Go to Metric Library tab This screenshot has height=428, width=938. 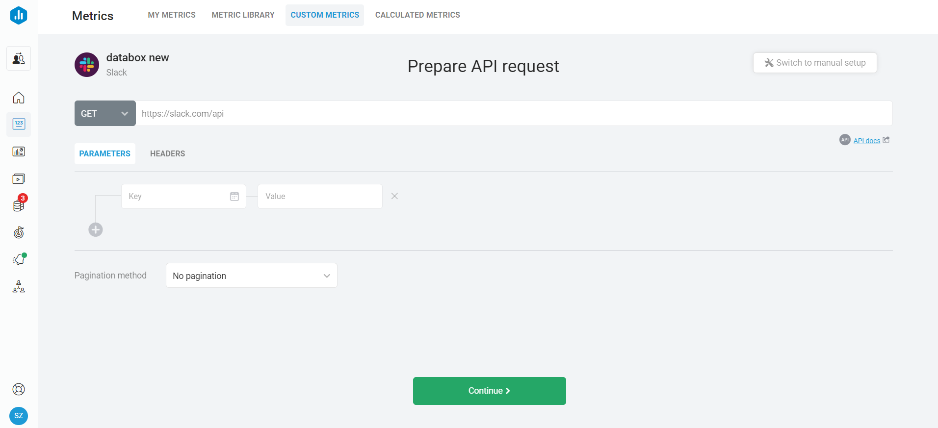pos(243,15)
